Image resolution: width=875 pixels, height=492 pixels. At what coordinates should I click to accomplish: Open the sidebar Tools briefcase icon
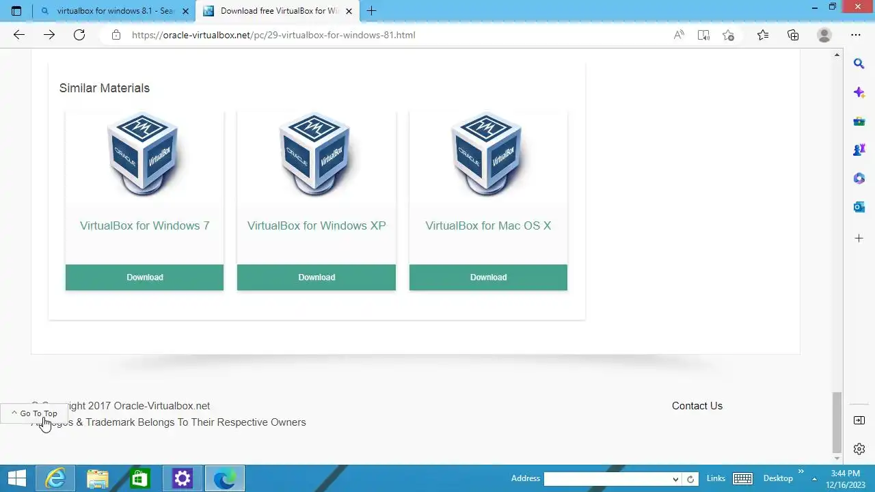pyautogui.click(x=859, y=121)
